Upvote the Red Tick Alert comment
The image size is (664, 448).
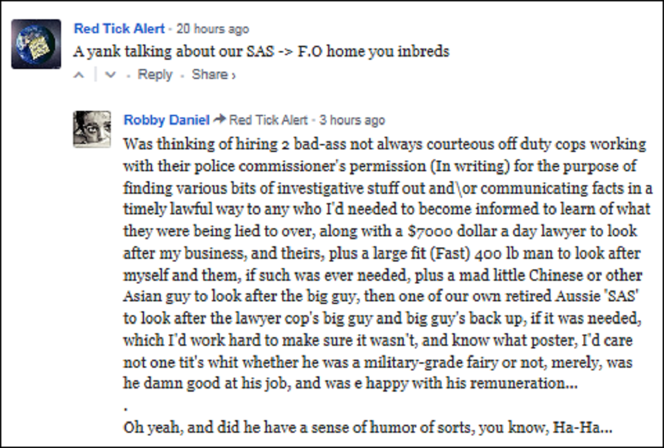coord(79,75)
